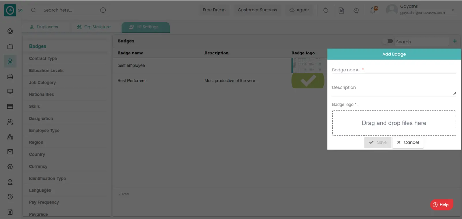Switch to the Employees tab

click(44, 27)
